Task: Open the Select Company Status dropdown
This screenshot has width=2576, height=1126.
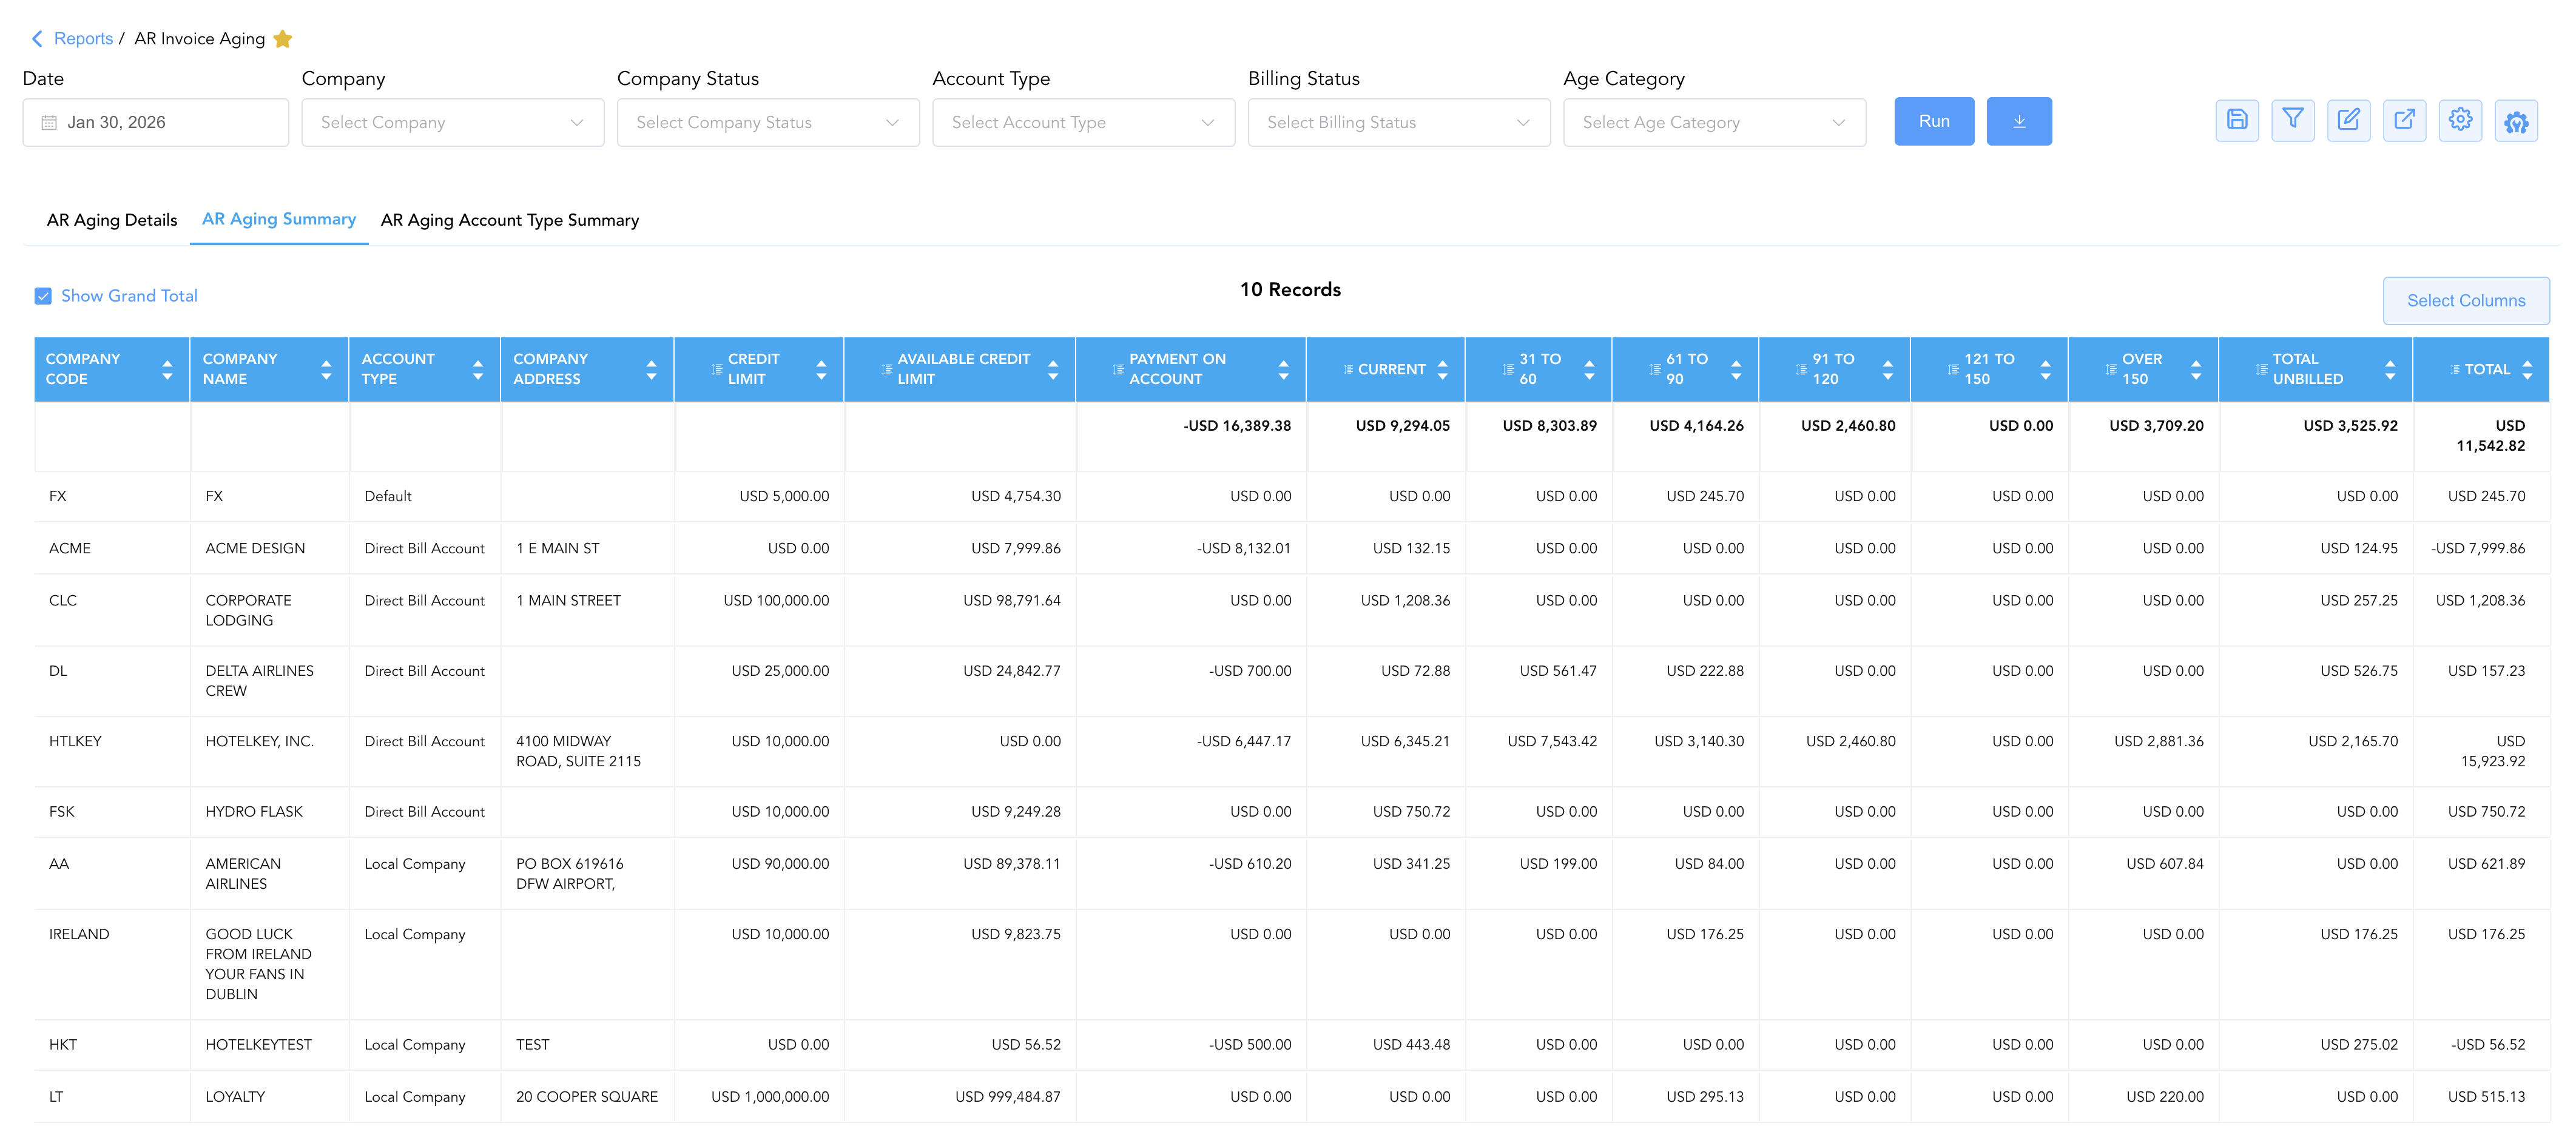Action: point(768,122)
